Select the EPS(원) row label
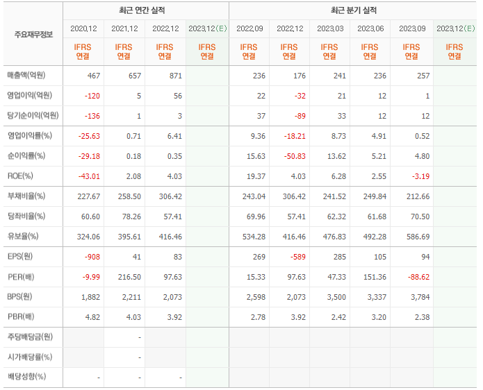 [20, 256]
